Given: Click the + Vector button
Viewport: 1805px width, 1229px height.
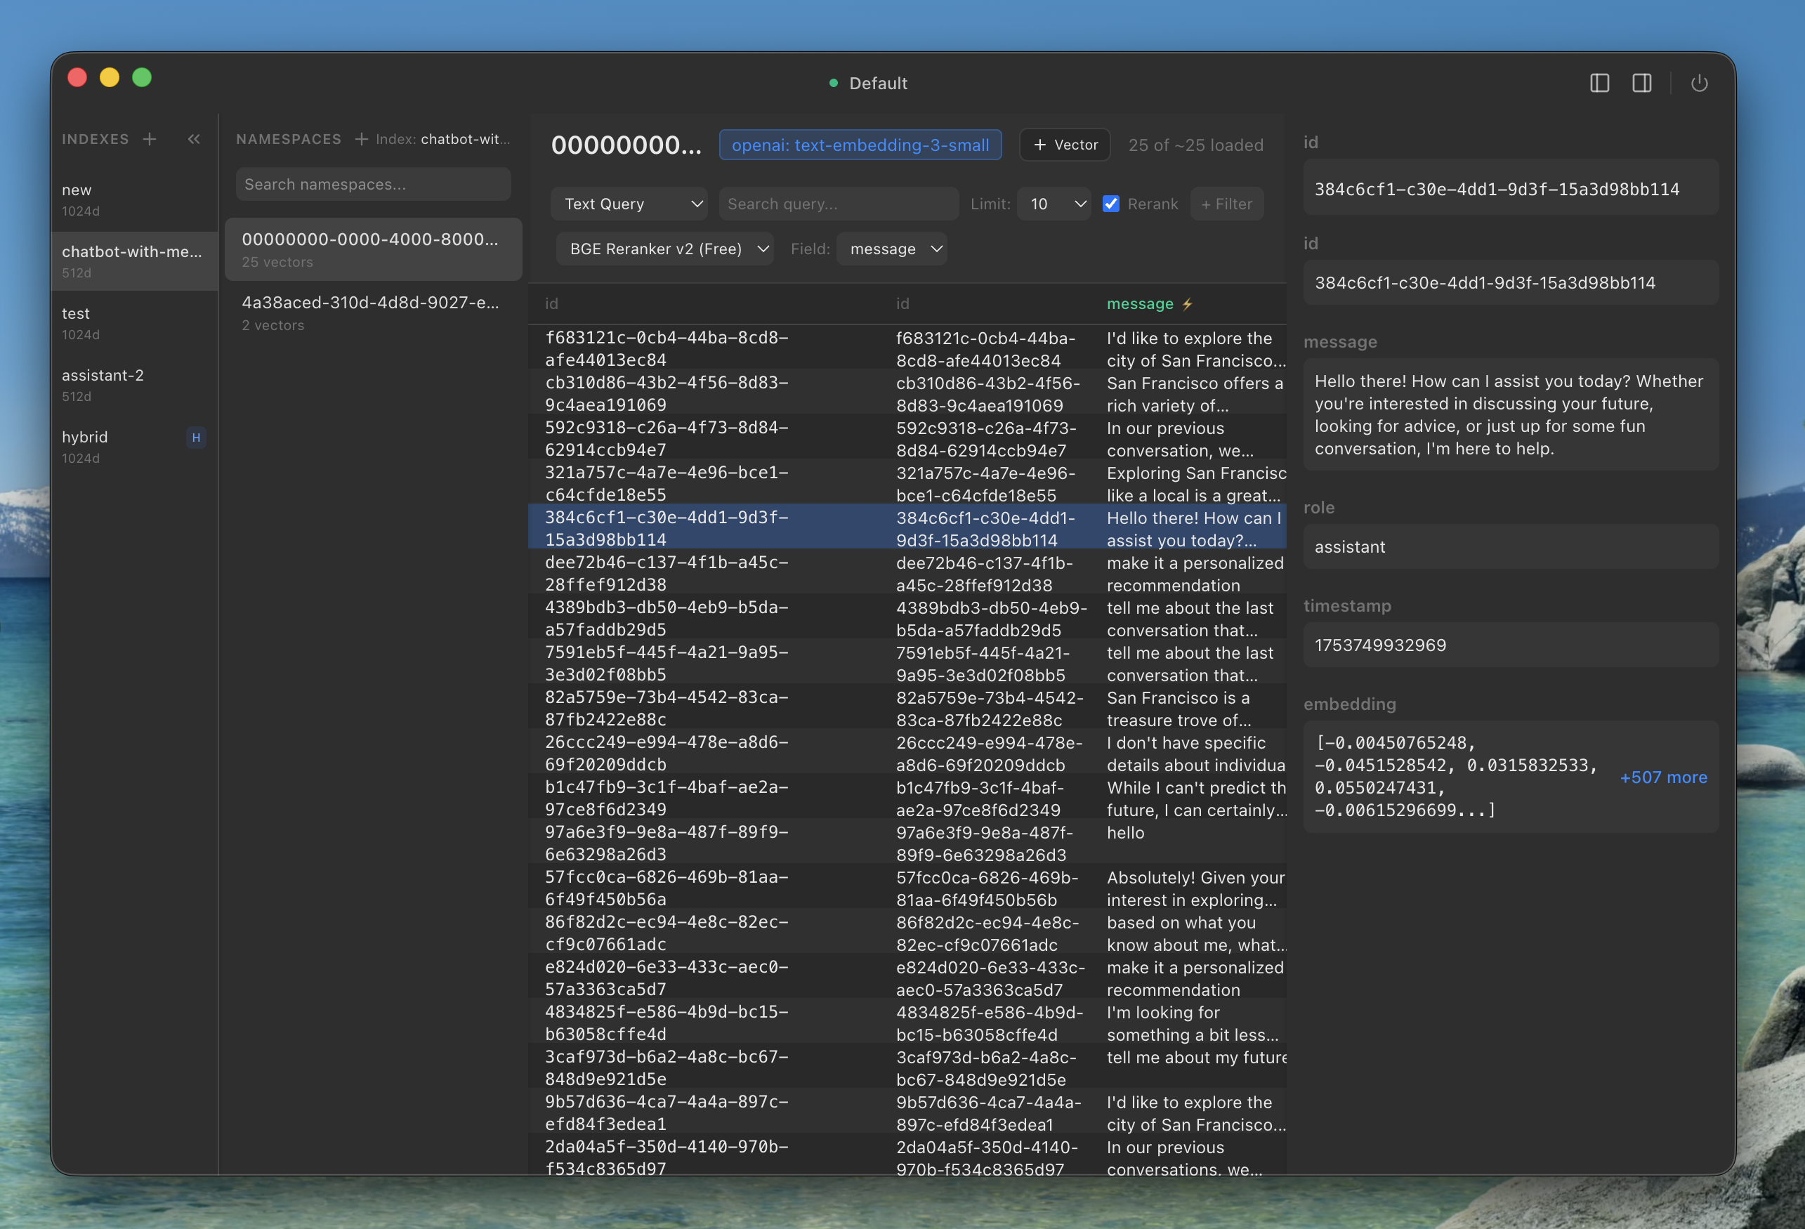Looking at the screenshot, I should tap(1065, 145).
